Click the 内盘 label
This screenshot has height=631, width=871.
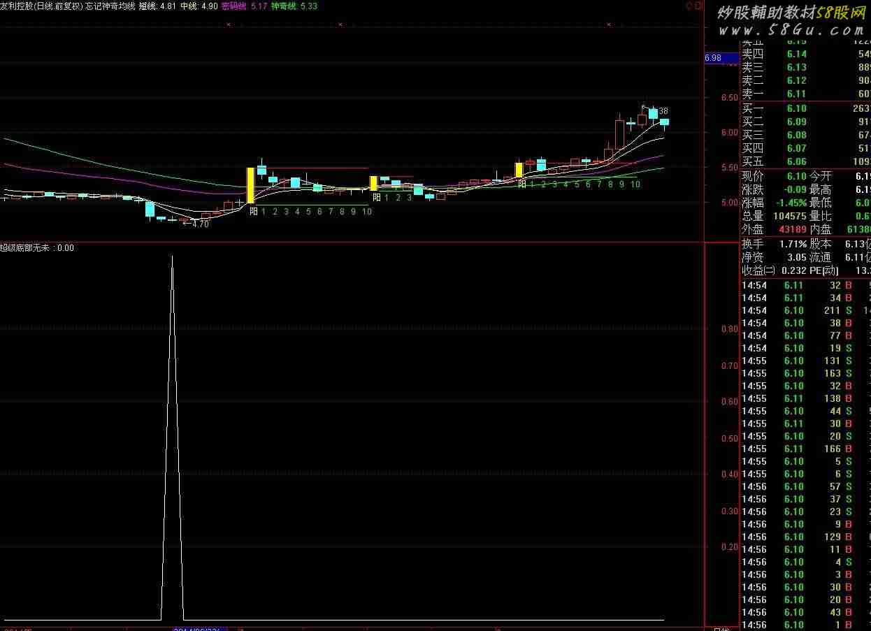click(821, 229)
